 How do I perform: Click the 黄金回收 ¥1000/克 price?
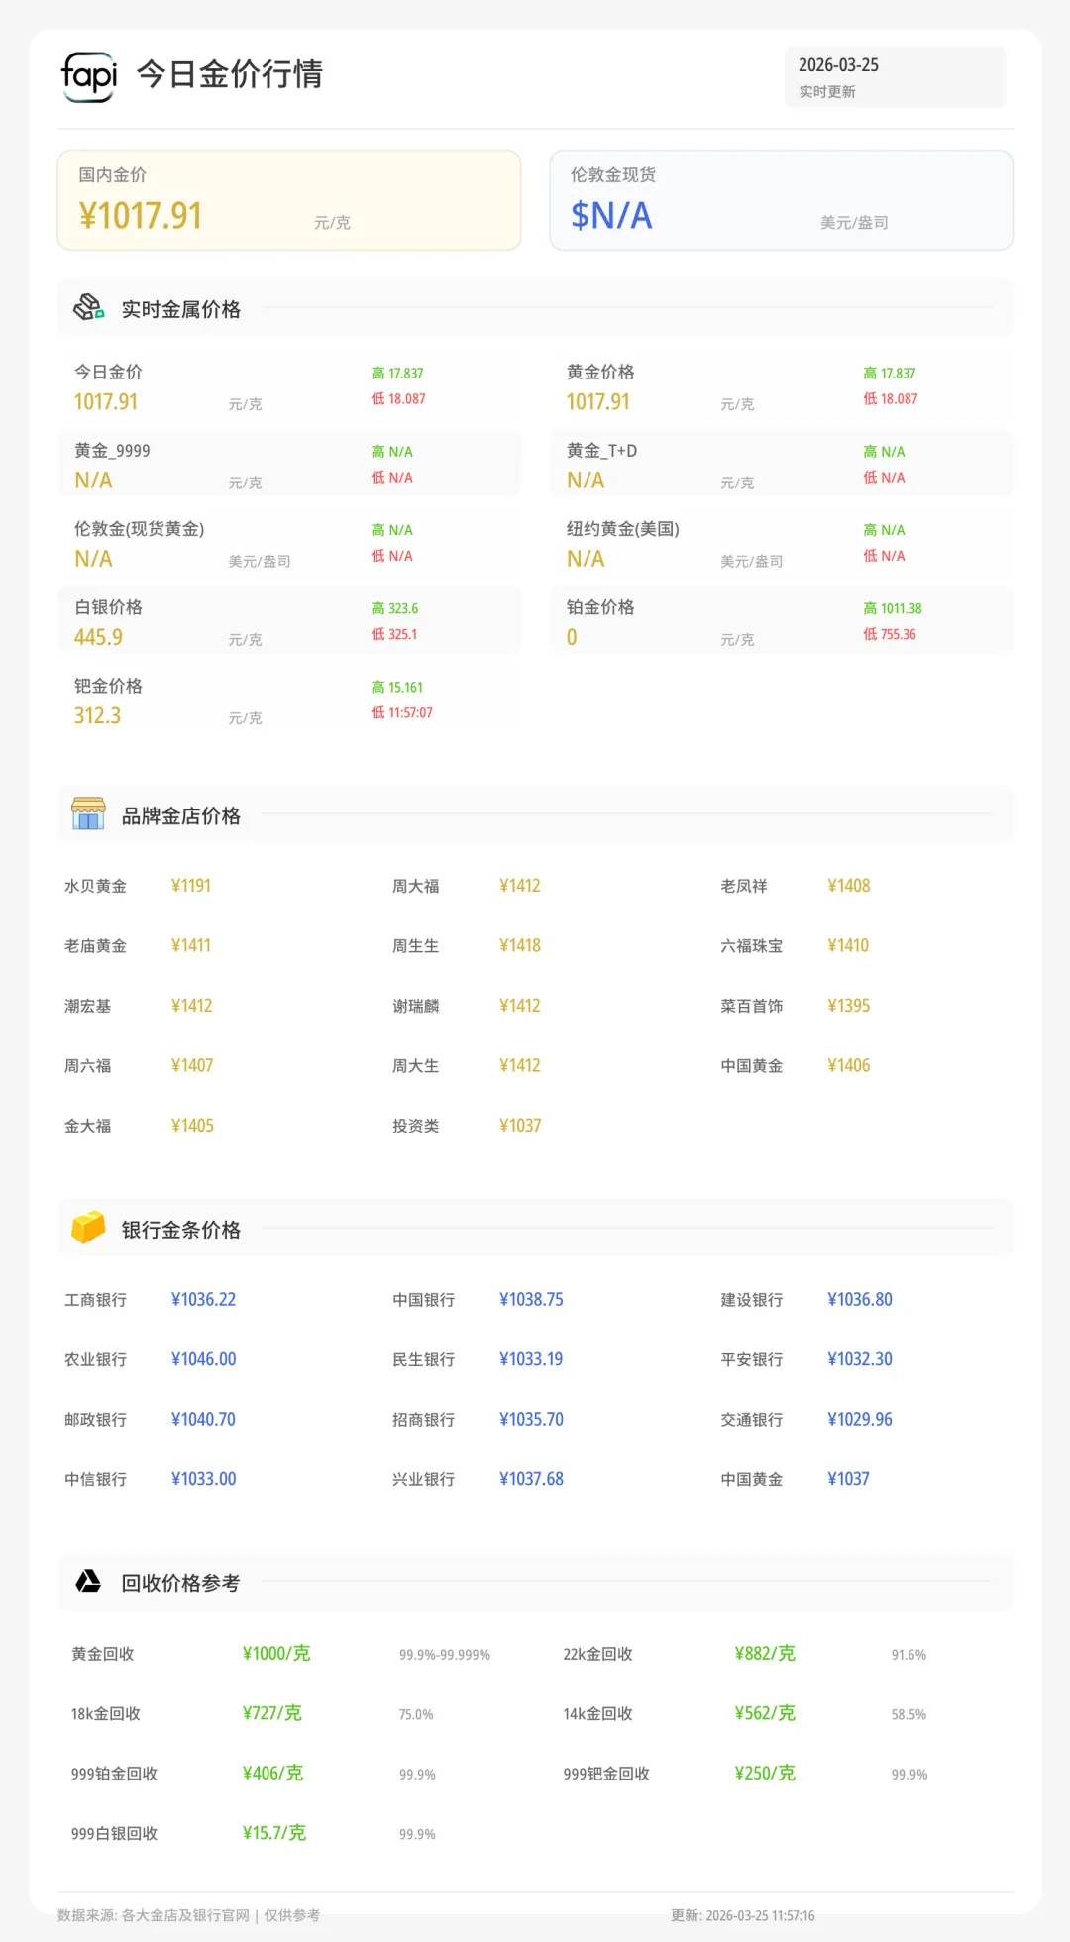point(276,1654)
